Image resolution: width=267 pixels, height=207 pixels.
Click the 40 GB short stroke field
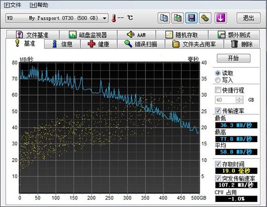point(225,100)
